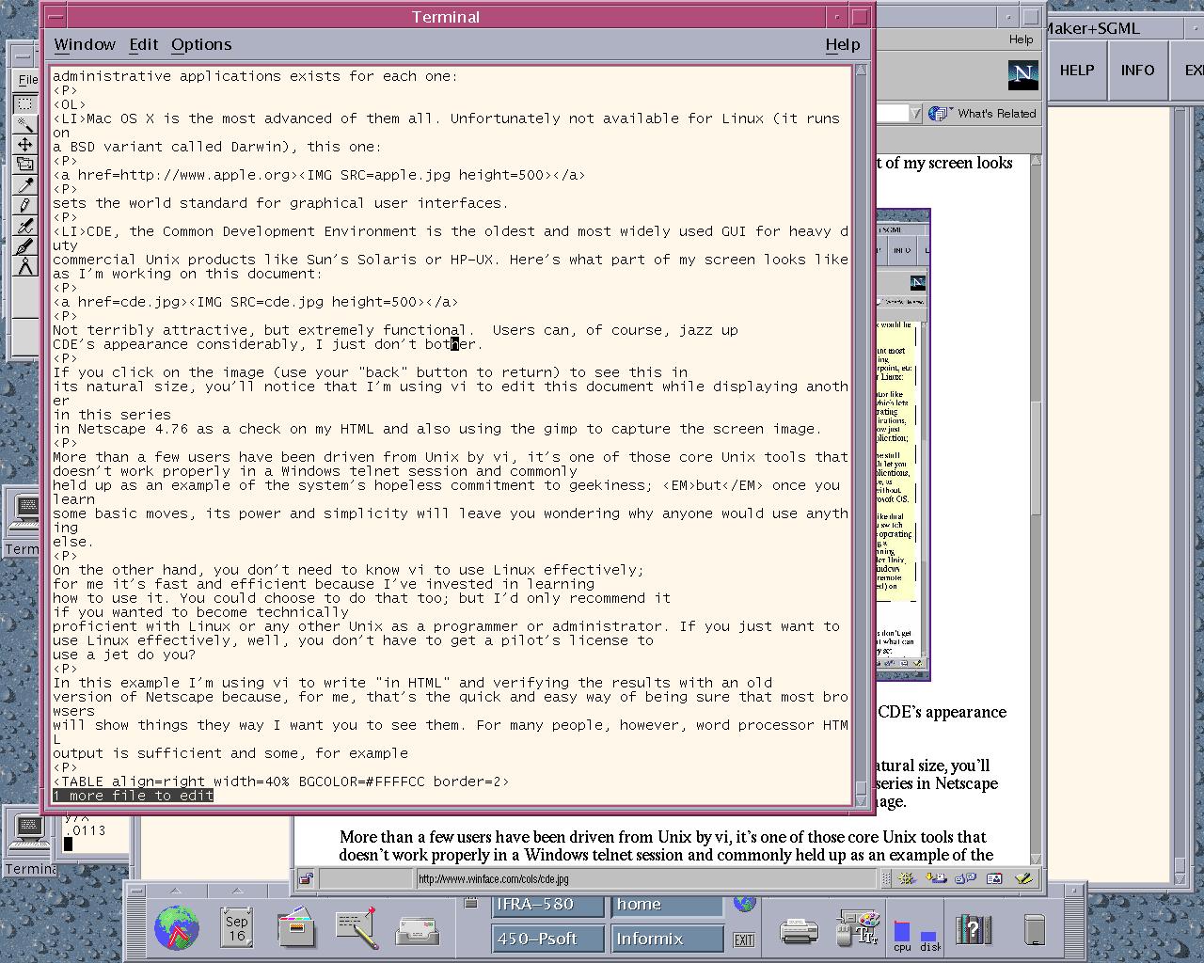This screenshot has height=963, width=1204.
Task: Click the '1 more file to edit' status line
Action: tap(134, 796)
